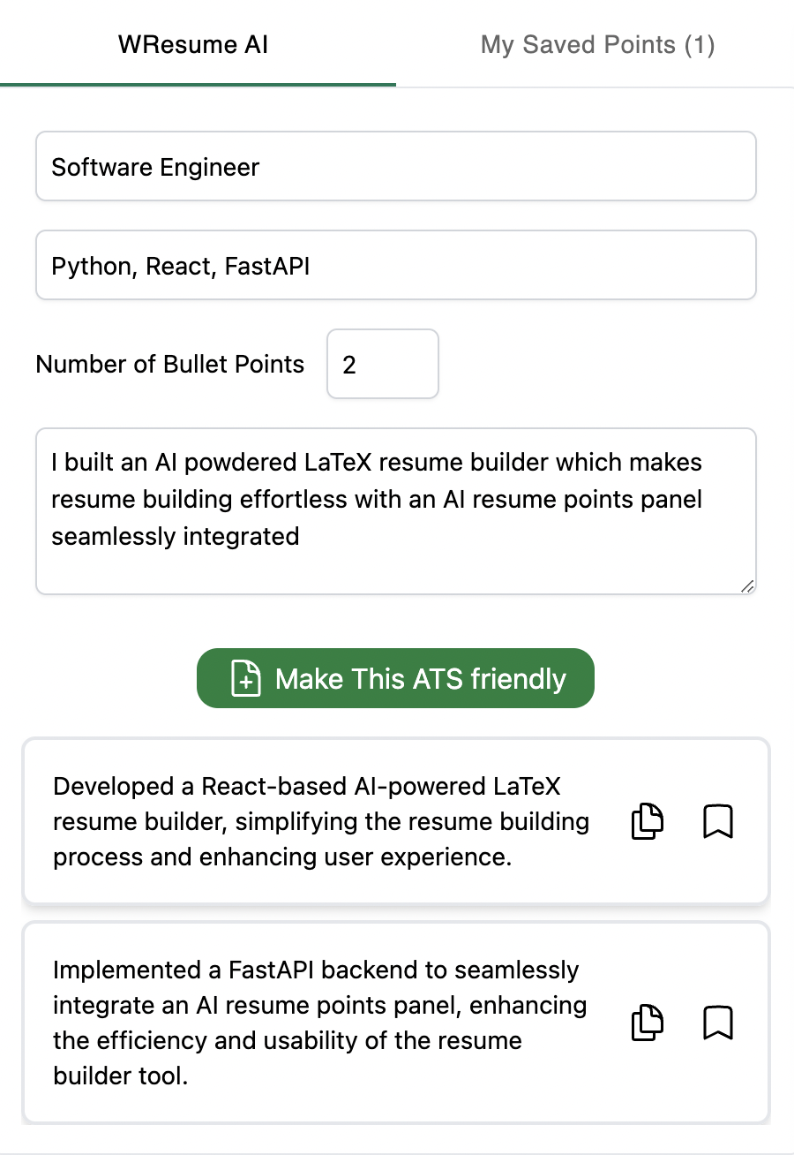Click the text area resize grip handle
Screen dimensions: 794x1155
coord(747,585)
